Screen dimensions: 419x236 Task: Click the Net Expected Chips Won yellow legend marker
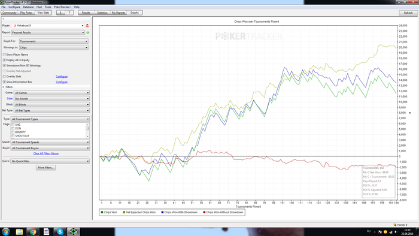(124, 213)
